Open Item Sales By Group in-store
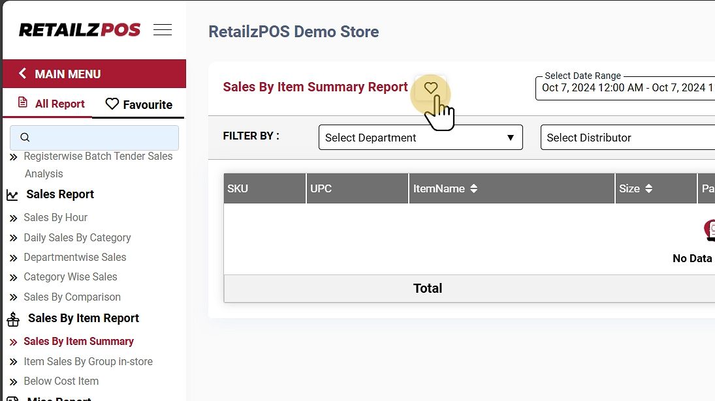Screen dimensions: 715x401 (x=88, y=361)
